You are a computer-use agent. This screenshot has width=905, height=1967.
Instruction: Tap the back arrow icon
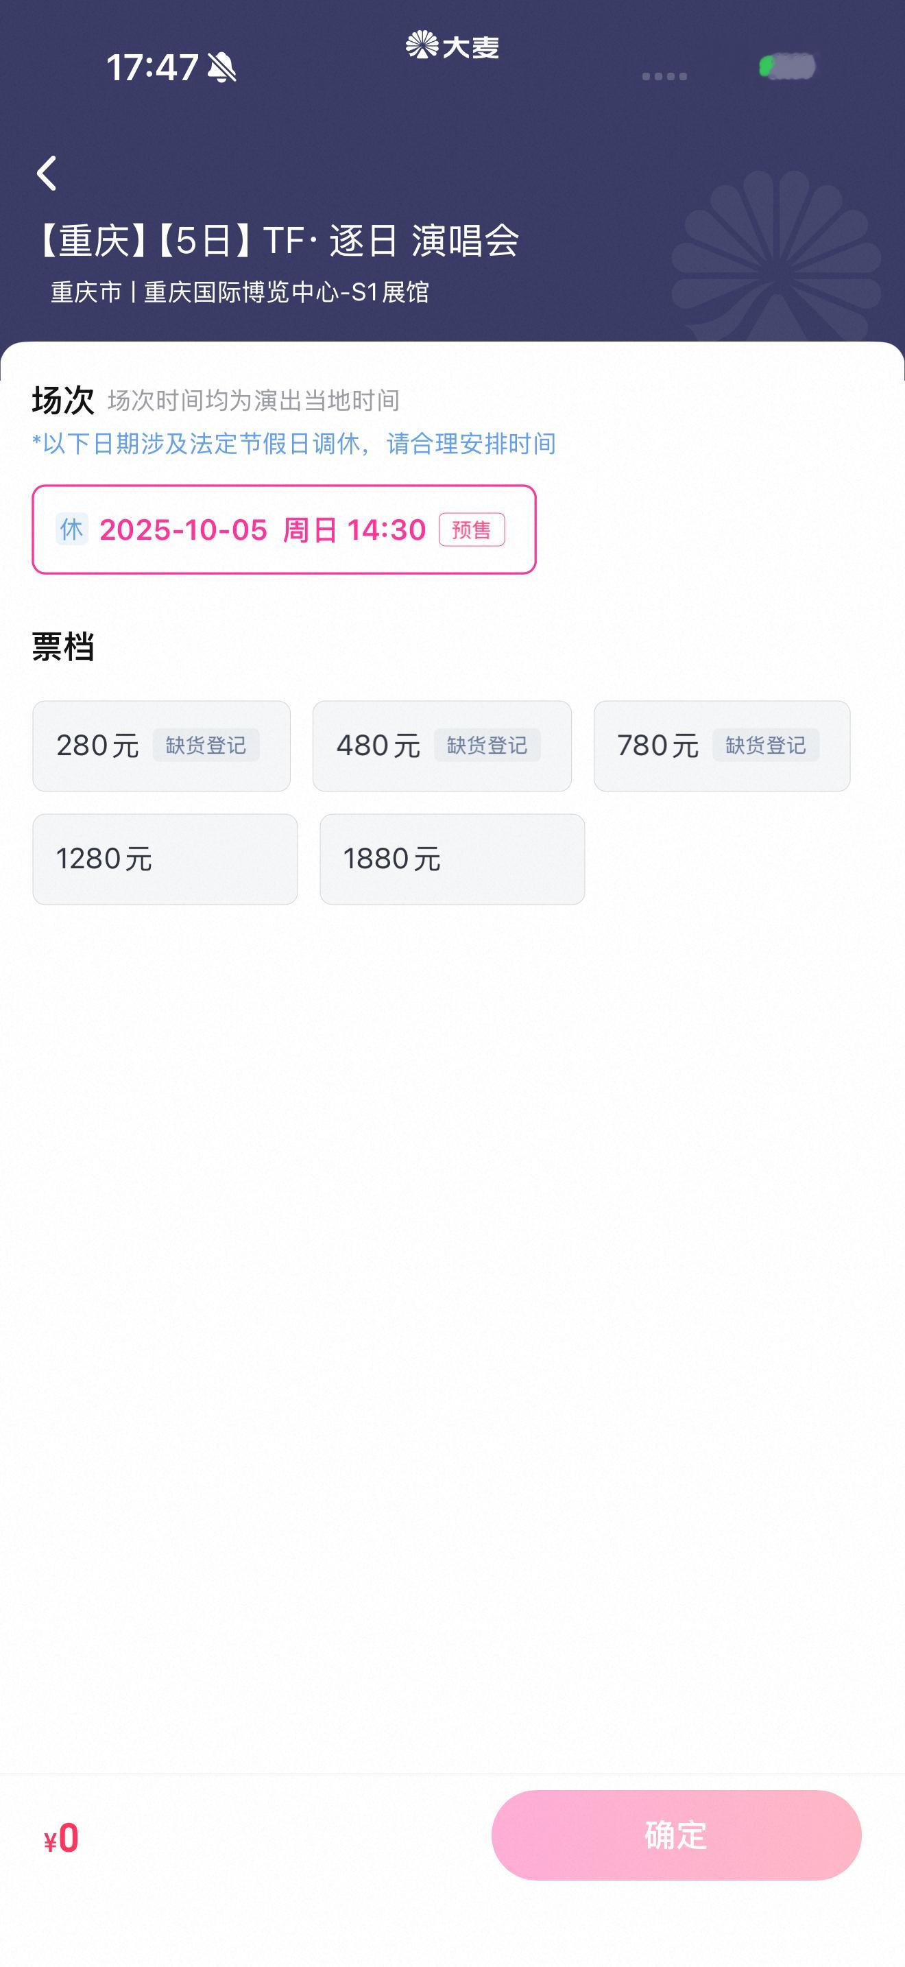pos(47,174)
